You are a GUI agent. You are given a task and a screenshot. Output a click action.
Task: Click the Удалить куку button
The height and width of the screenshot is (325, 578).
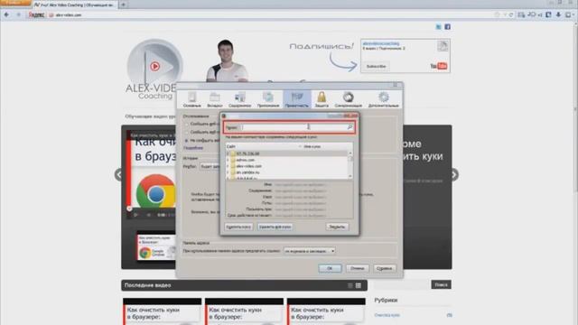238,227
